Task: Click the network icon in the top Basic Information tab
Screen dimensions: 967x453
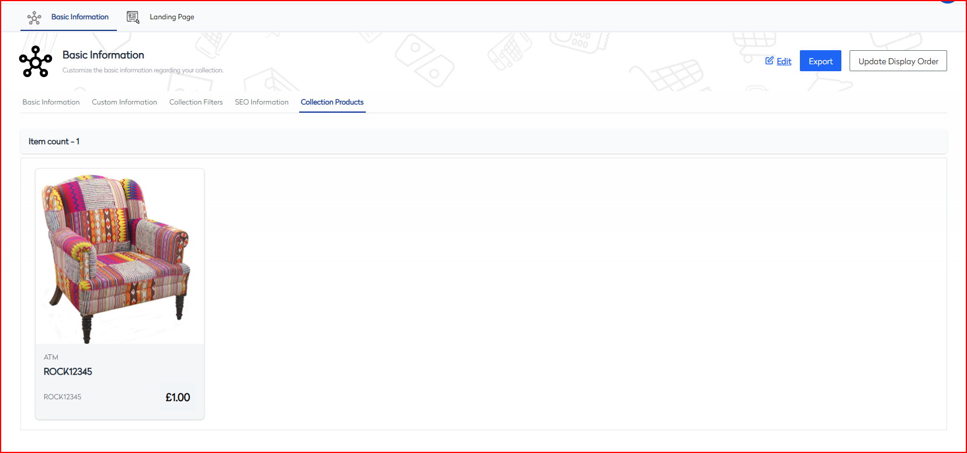Action: pos(34,18)
